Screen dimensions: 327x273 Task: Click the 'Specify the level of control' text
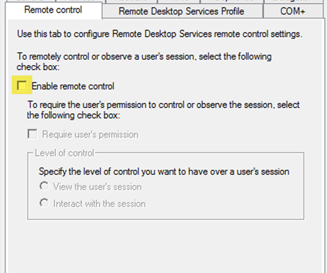click(163, 172)
